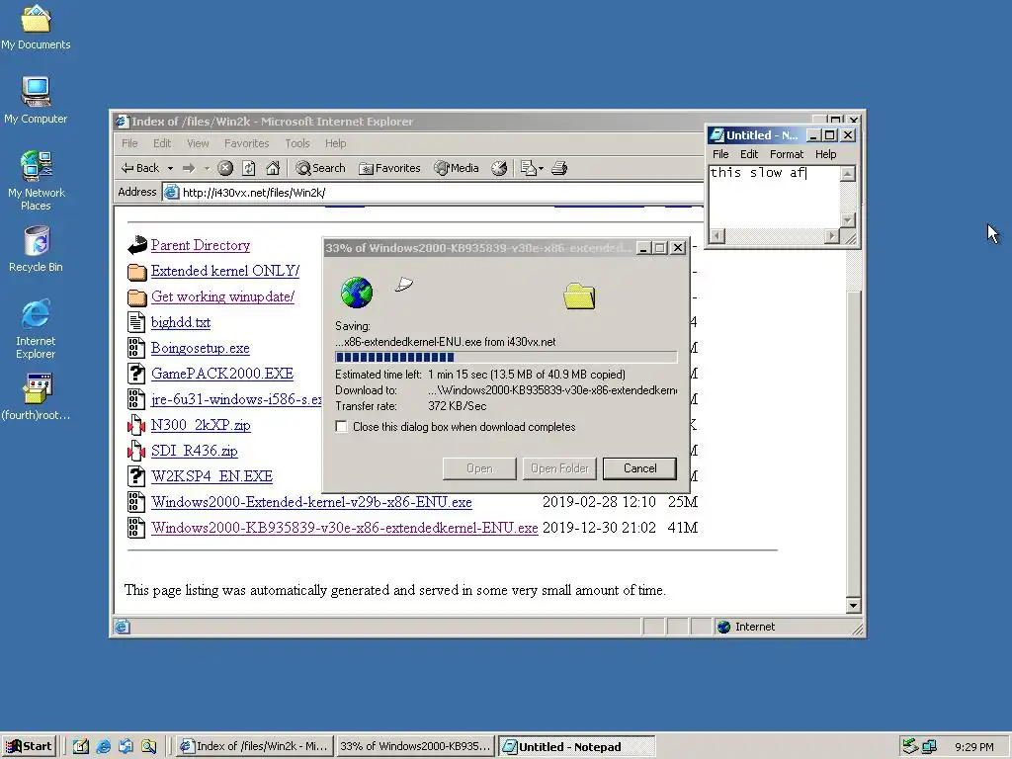
Task: Select the (fourth)root... desktop icon
Action: pos(36,397)
